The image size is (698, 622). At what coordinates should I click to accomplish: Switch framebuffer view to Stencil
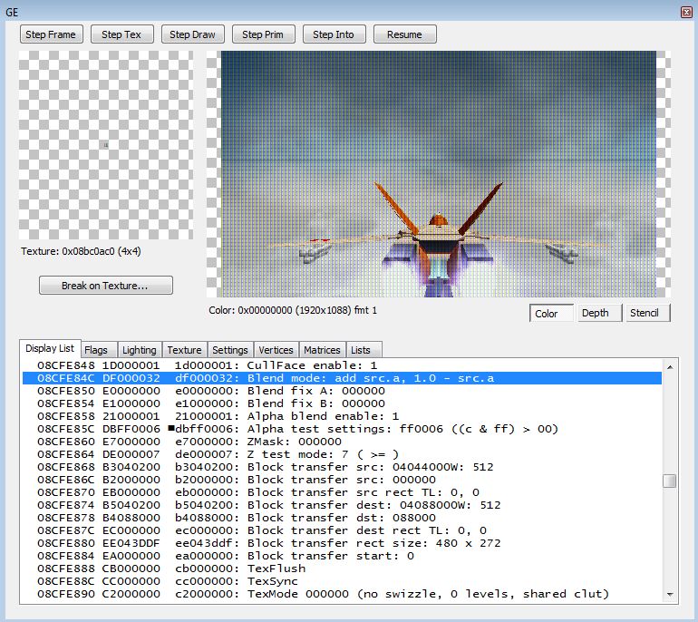coord(647,314)
